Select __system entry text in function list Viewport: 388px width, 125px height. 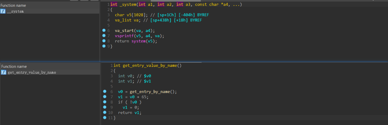point(16,11)
